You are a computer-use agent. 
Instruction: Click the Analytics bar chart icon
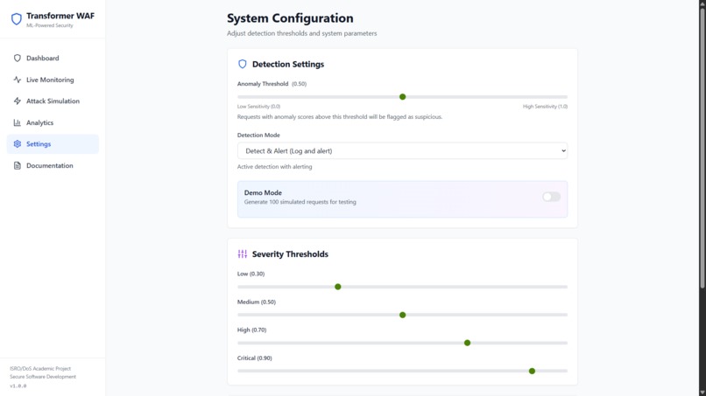coord(18,122)
